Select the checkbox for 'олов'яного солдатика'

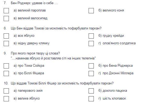coord(91,44)
